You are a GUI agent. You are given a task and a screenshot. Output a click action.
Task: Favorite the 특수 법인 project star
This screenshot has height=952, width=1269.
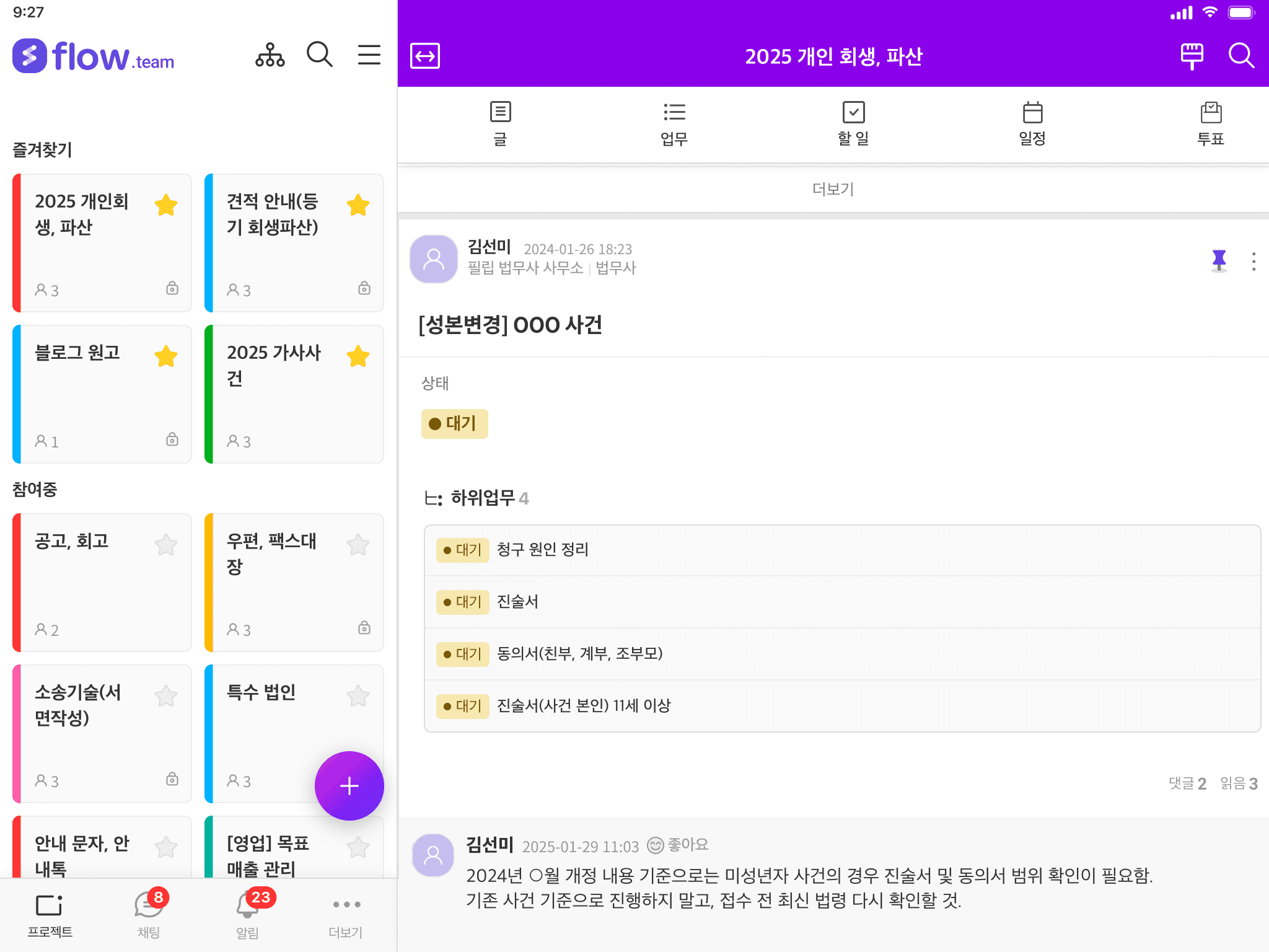coord(358,696)
